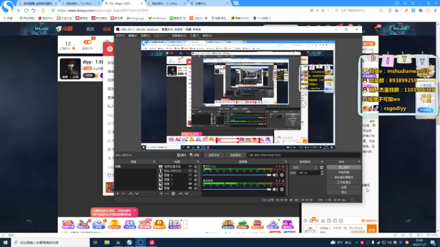440x247 pixels.
Task: Click 选择字体 select font button
Action: [x=213, y=155]
